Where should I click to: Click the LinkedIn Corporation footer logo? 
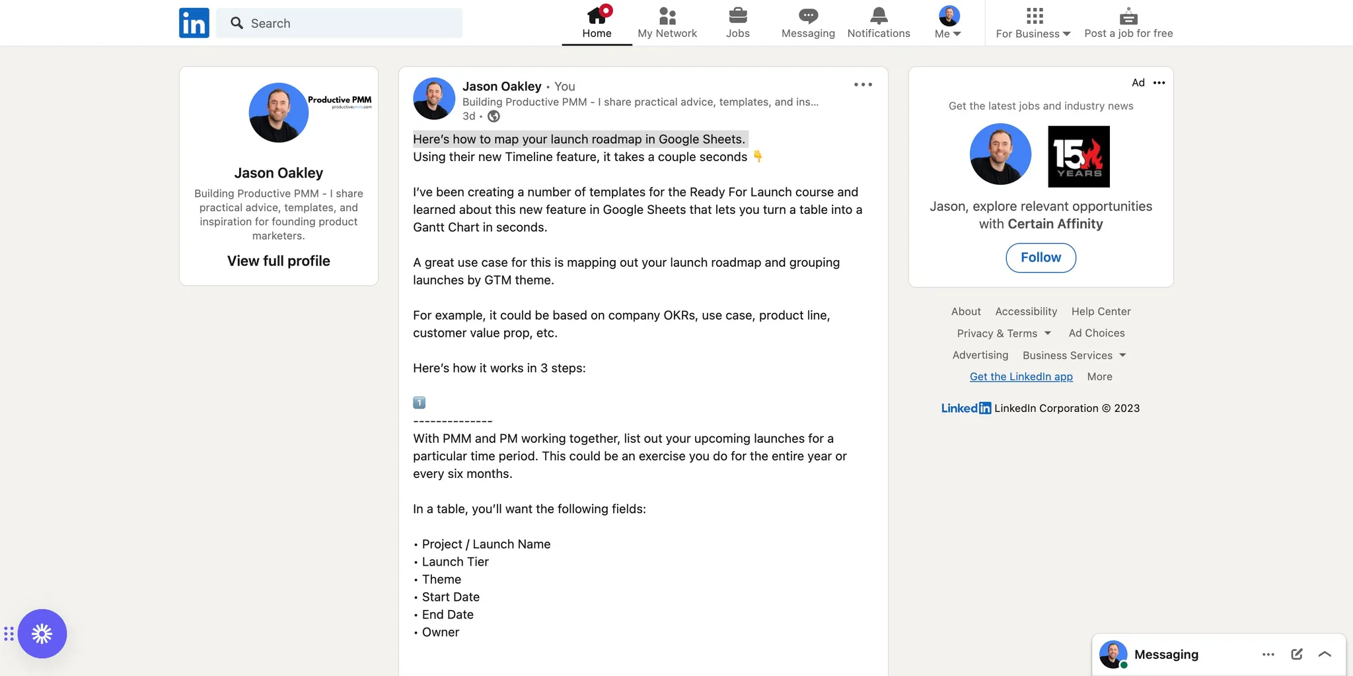tap(966, 408)
